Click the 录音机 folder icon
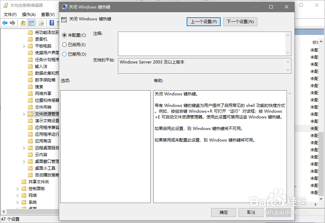 [x=30, y=39]
